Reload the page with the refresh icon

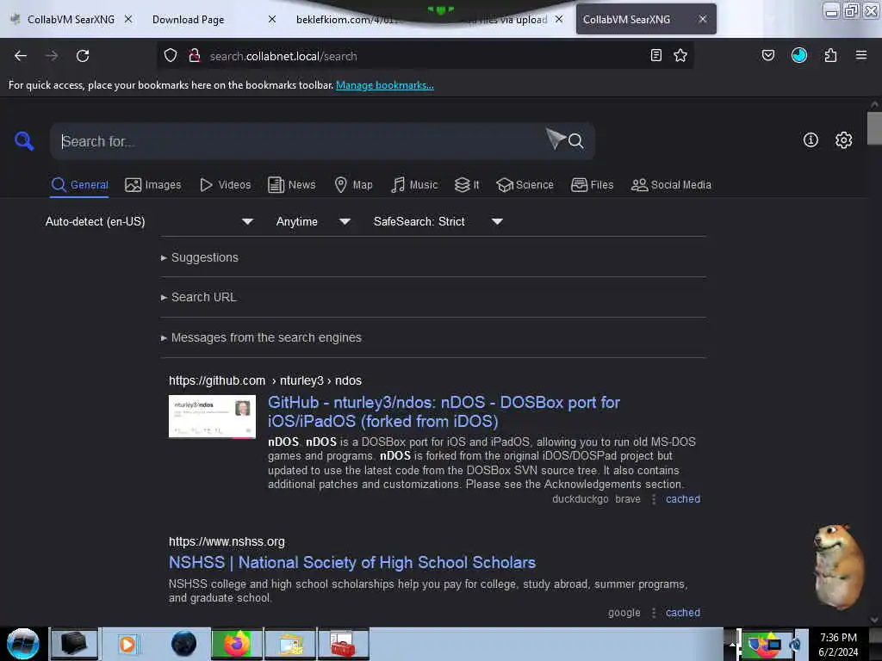click(83, 56)
